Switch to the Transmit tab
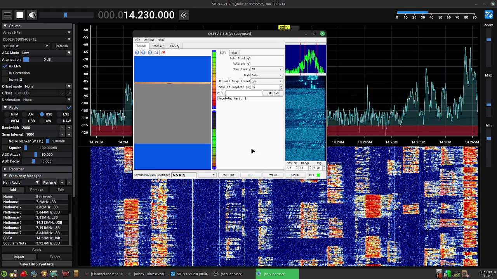 [x=158, y=46]
